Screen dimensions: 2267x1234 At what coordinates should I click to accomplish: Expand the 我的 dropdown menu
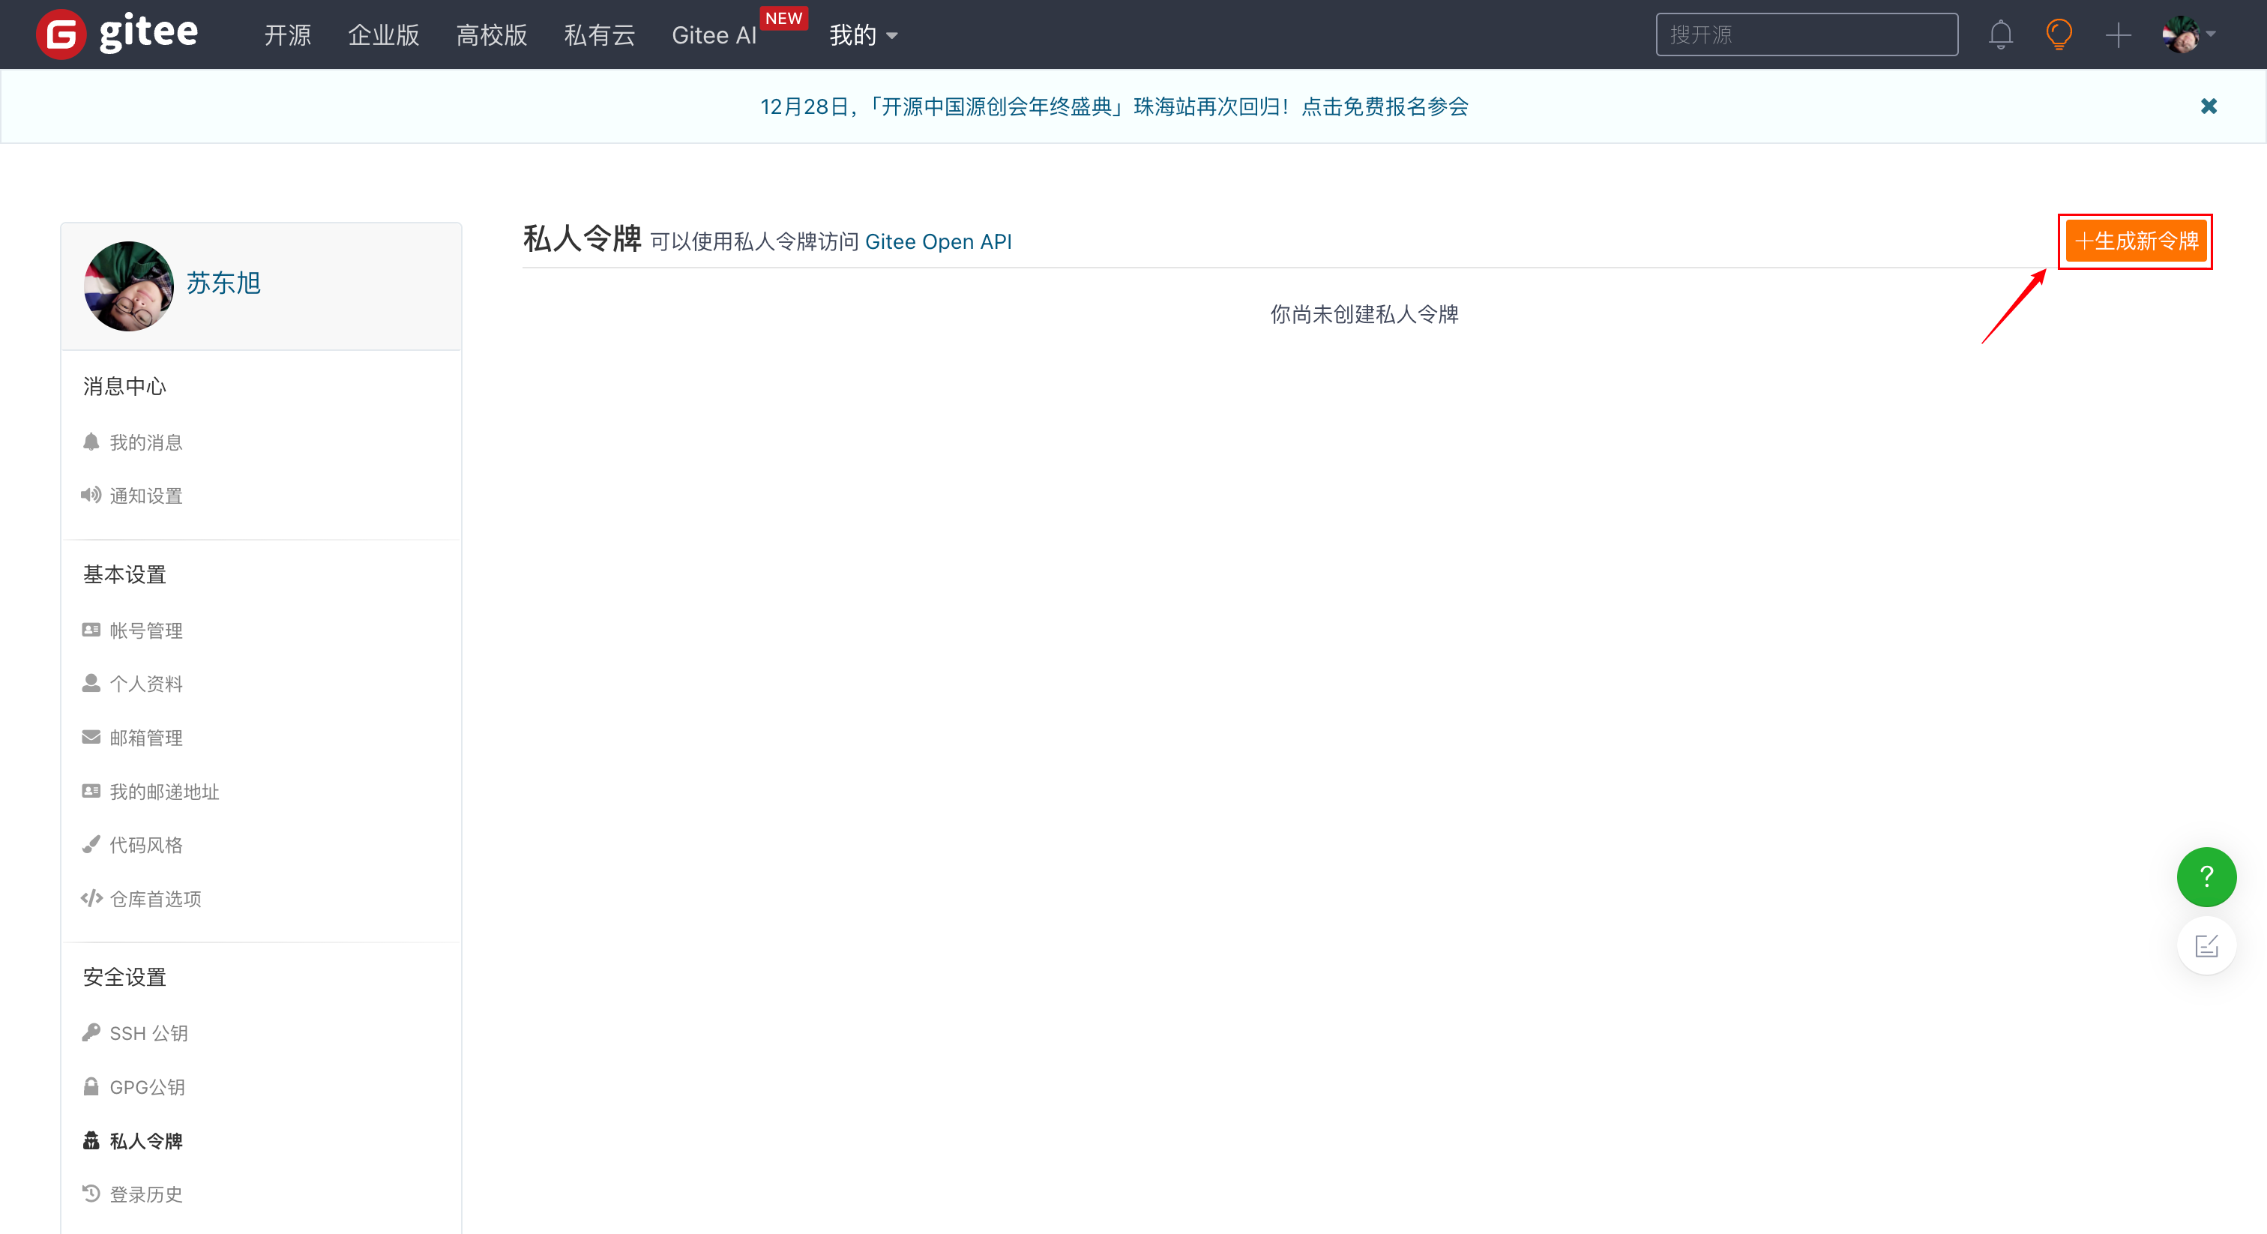tap(862, 35)
